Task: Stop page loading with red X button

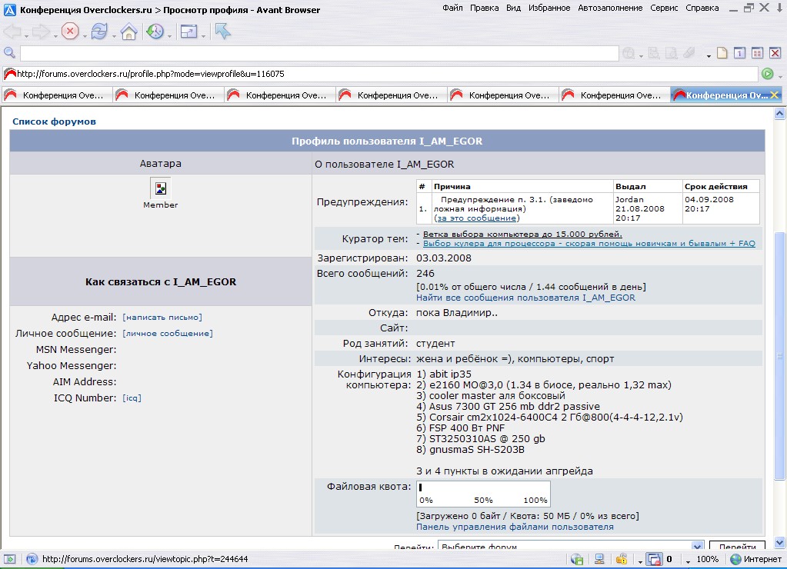Action: click(70, 32)
